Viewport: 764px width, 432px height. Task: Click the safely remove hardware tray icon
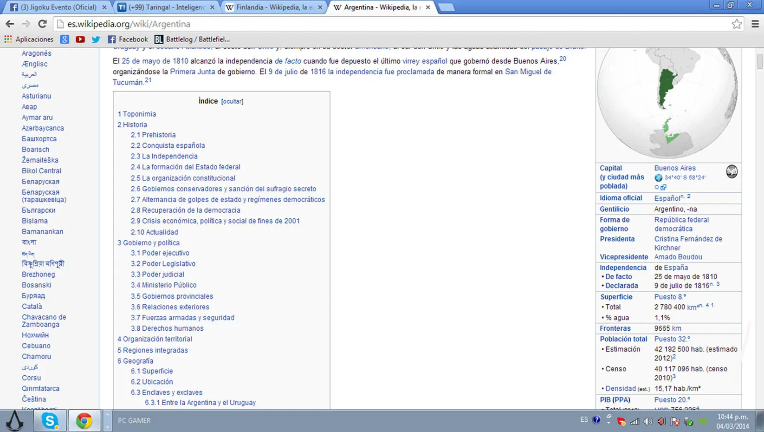[x=689, y=421]
